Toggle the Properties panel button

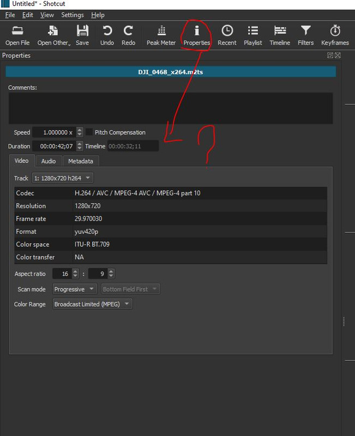coord(197,35)
